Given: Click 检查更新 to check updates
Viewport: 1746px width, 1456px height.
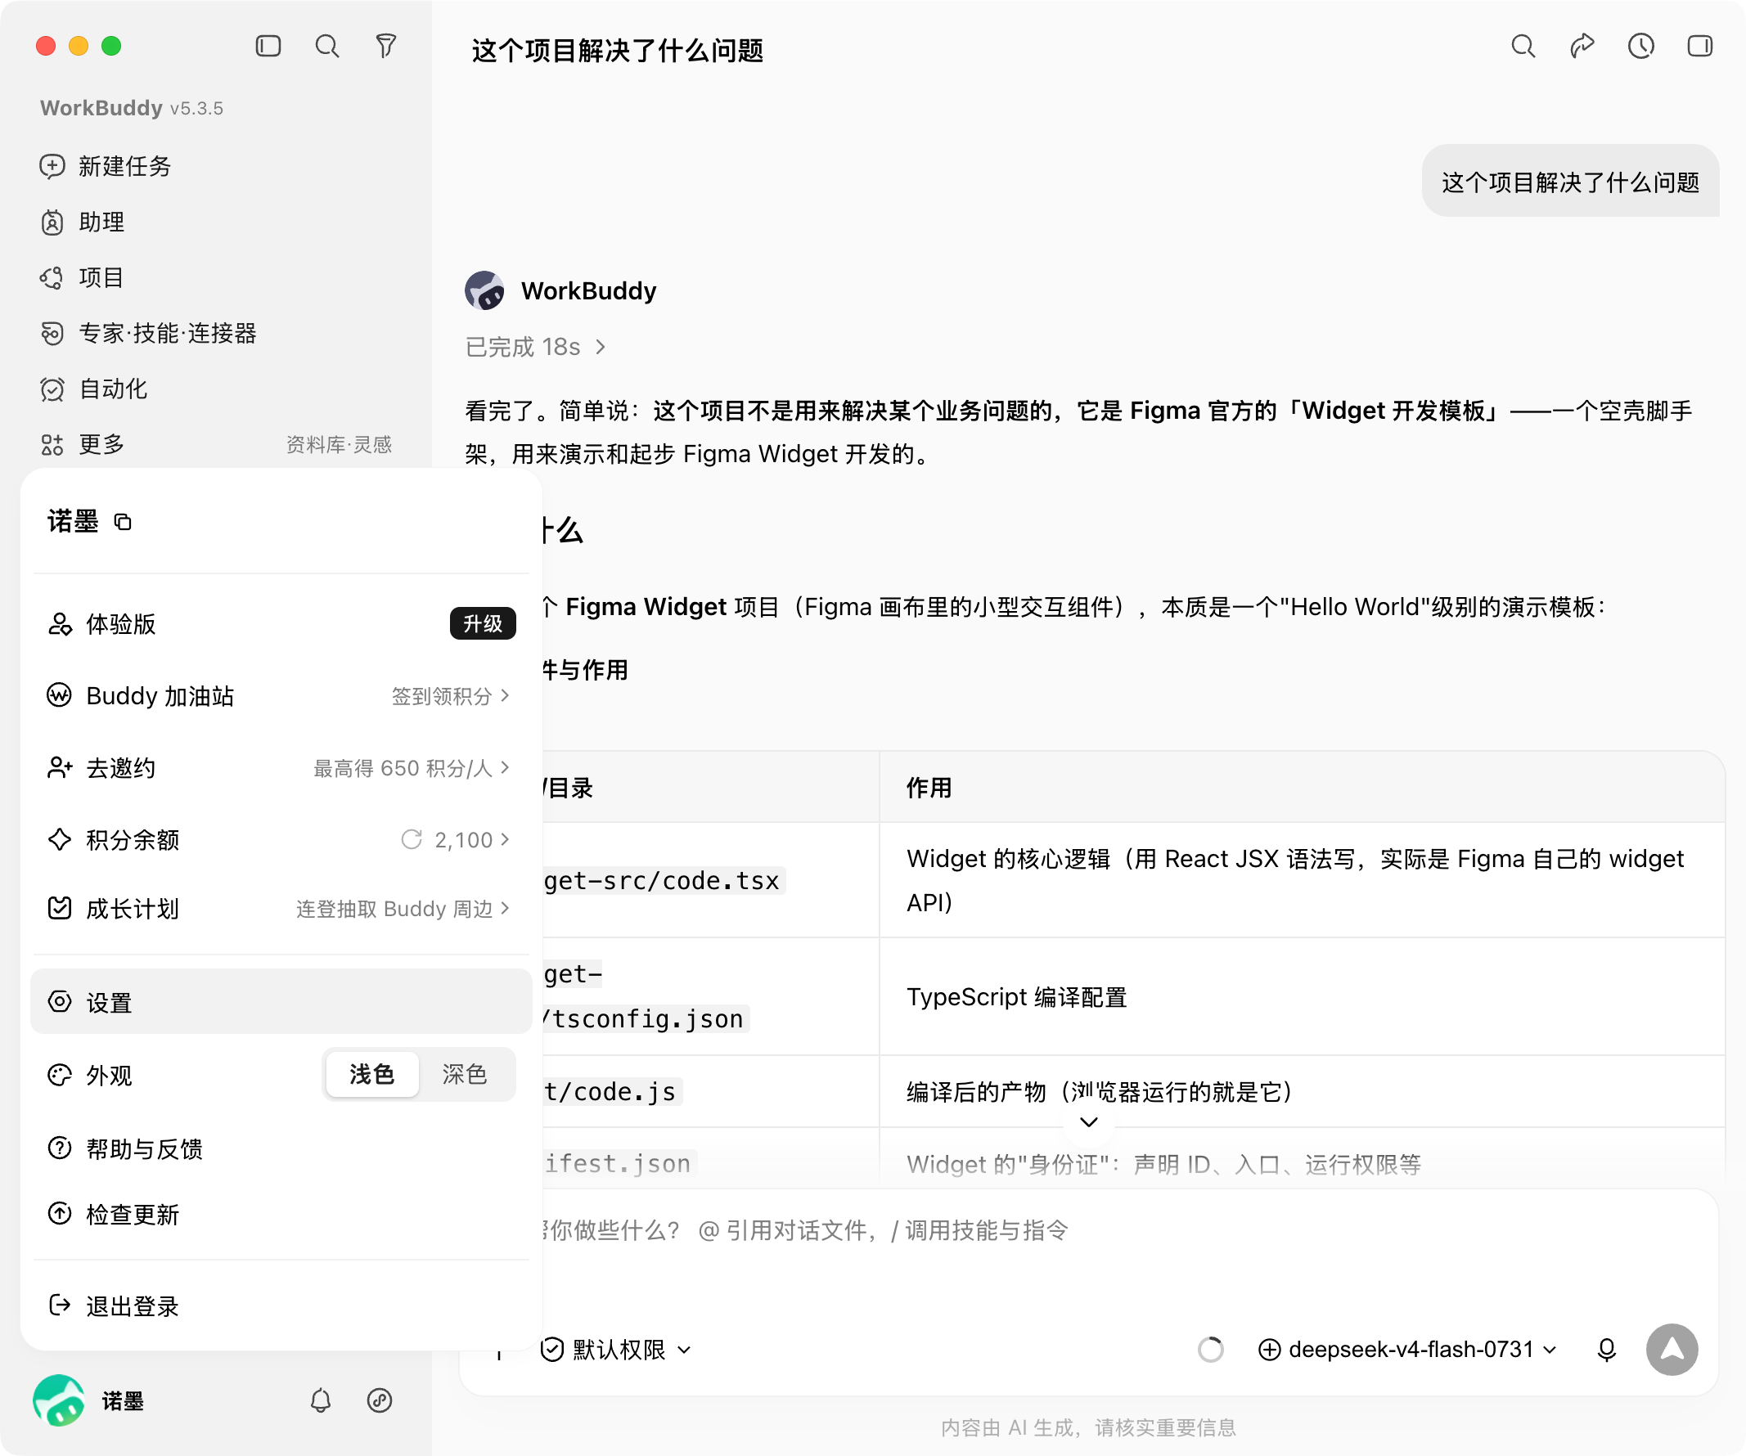Looking at the screenshot, I should (281, 1214).
